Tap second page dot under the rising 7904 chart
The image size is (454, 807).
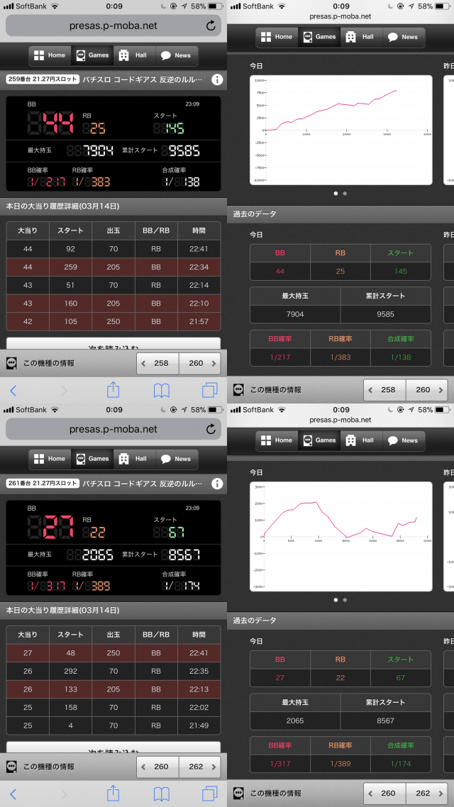tap(345, 193)
